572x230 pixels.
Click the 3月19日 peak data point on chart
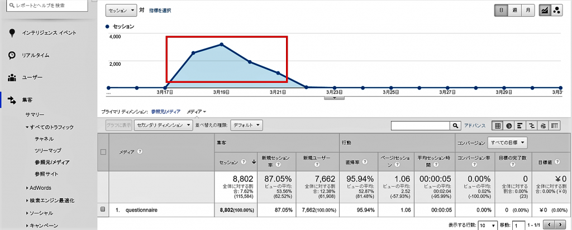point(222,45)
